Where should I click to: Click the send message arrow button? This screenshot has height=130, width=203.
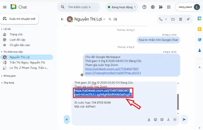(x=184, y=119)
